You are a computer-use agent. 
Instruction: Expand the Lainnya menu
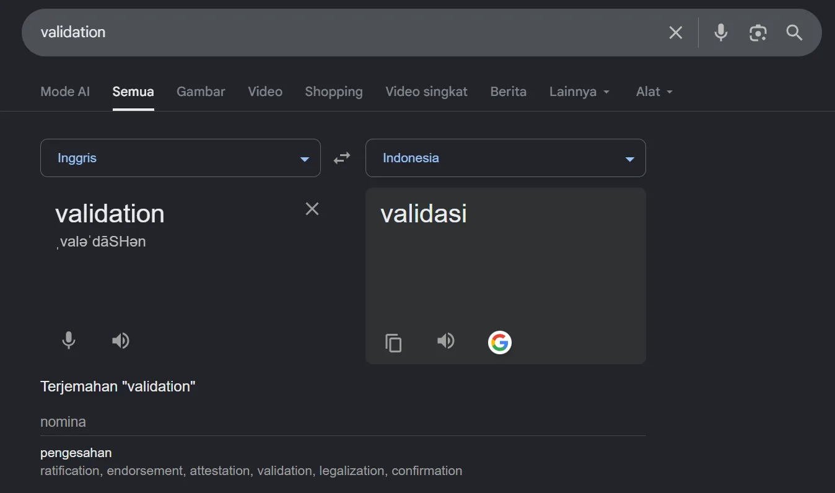pyautogui.click(x=580, y=92)
